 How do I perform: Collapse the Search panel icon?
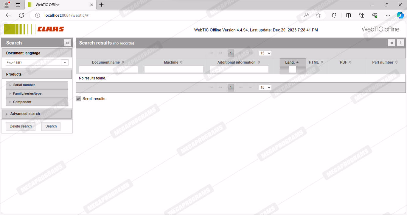tap(67, 43)
